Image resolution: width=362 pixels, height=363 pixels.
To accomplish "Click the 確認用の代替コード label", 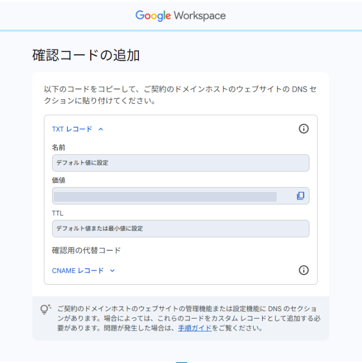I will pyautogui.click(x=86, y=250).
